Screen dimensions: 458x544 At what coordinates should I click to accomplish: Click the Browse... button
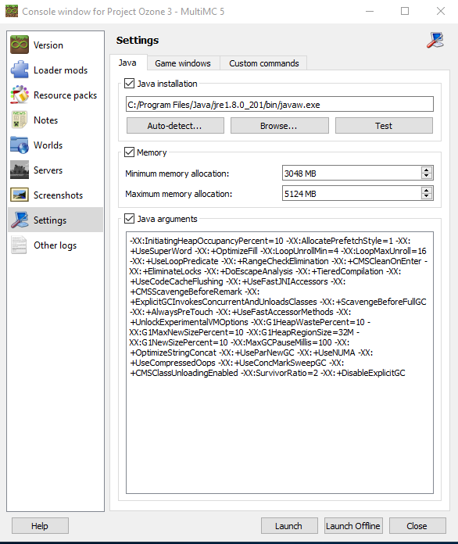(x=279, y=126)
